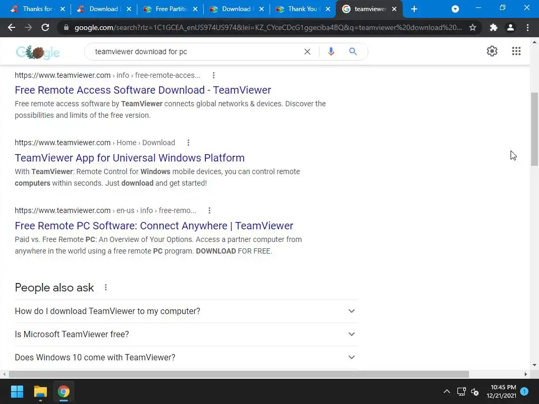Click the 'People also ask' heading
This screenshot has width=539, height=404.
54,288
